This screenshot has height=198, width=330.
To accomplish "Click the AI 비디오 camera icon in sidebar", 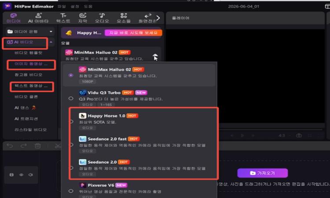I will point(10,42).
